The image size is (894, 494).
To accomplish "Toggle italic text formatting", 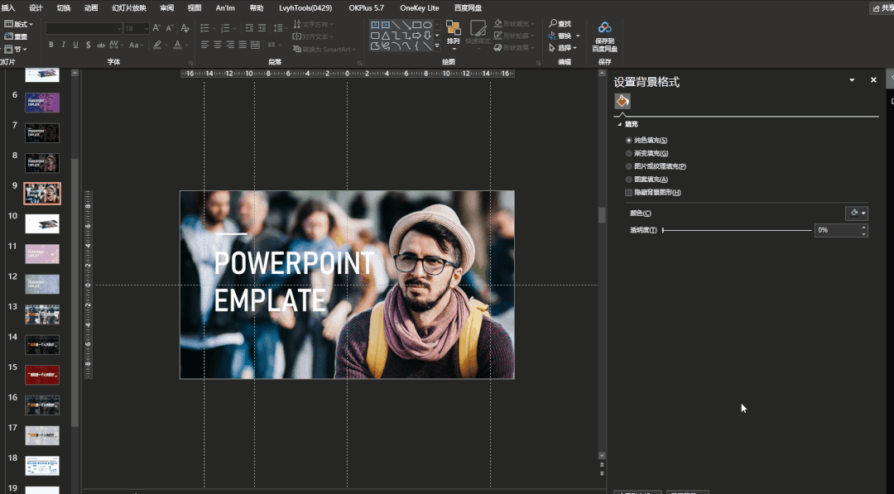I will coord(63,45).
